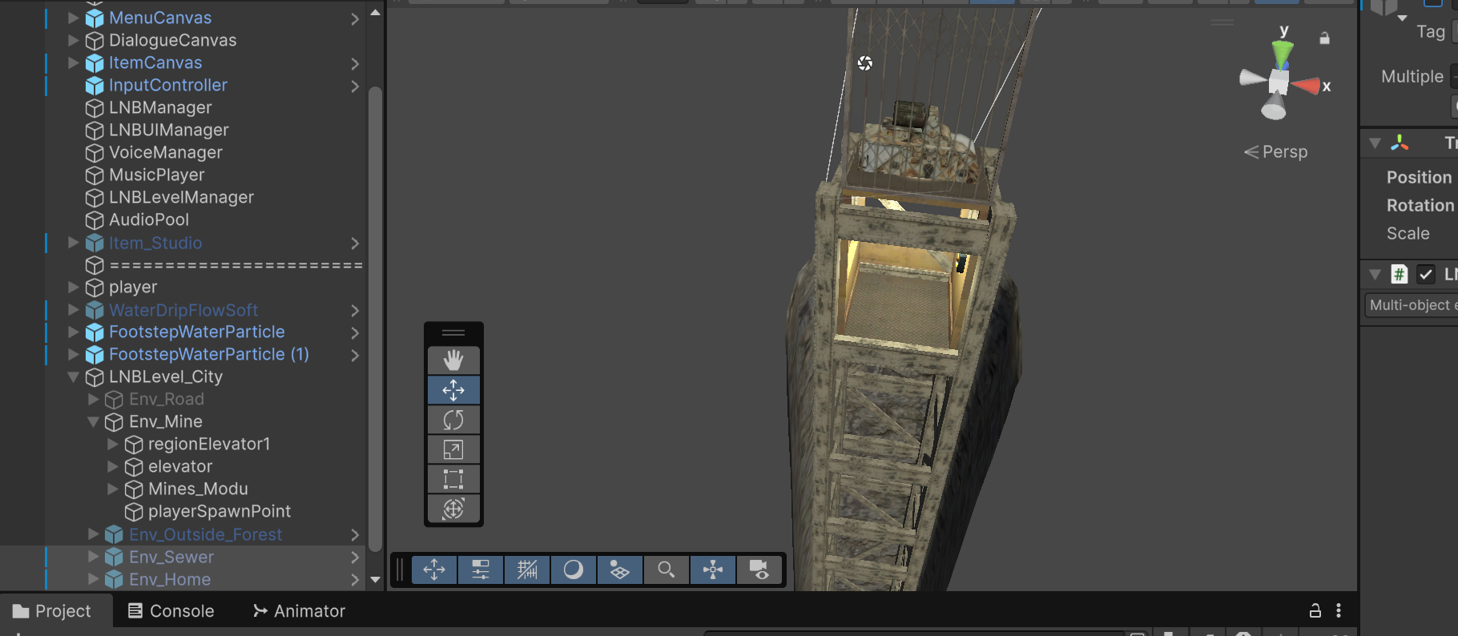Click the grid snapping icon in the overlay bar
This screenshot has width=1458, height=636.
pos(527,570)
